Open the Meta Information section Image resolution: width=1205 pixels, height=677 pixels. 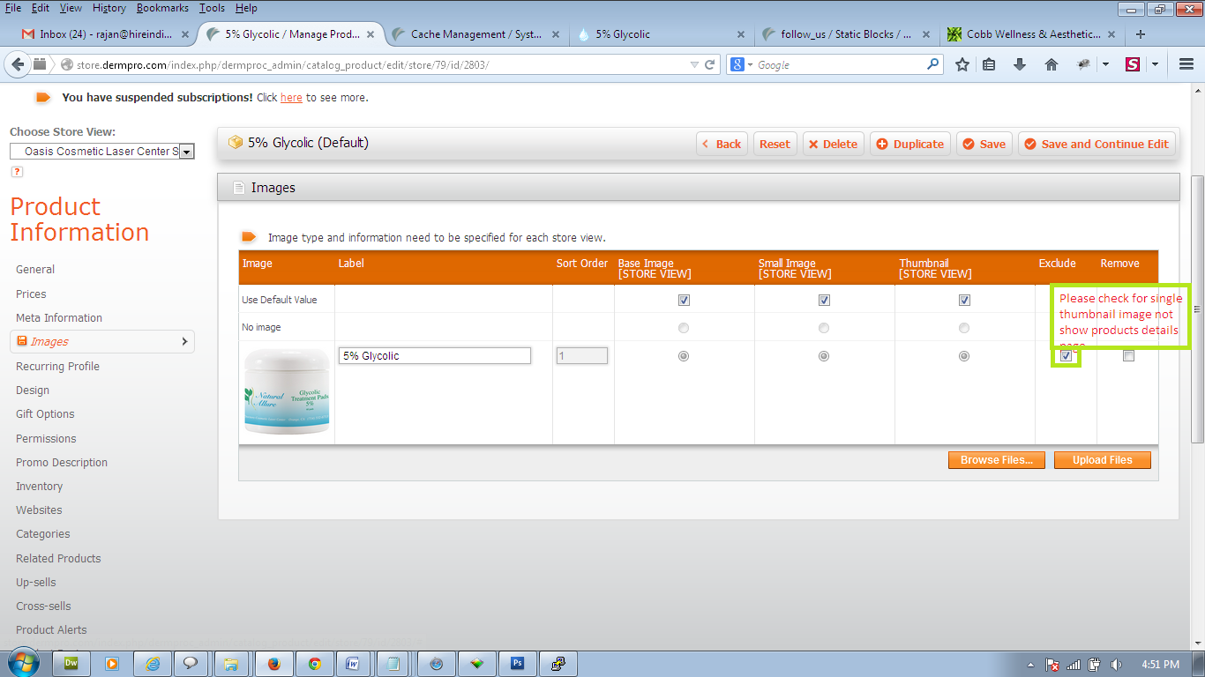59,318
